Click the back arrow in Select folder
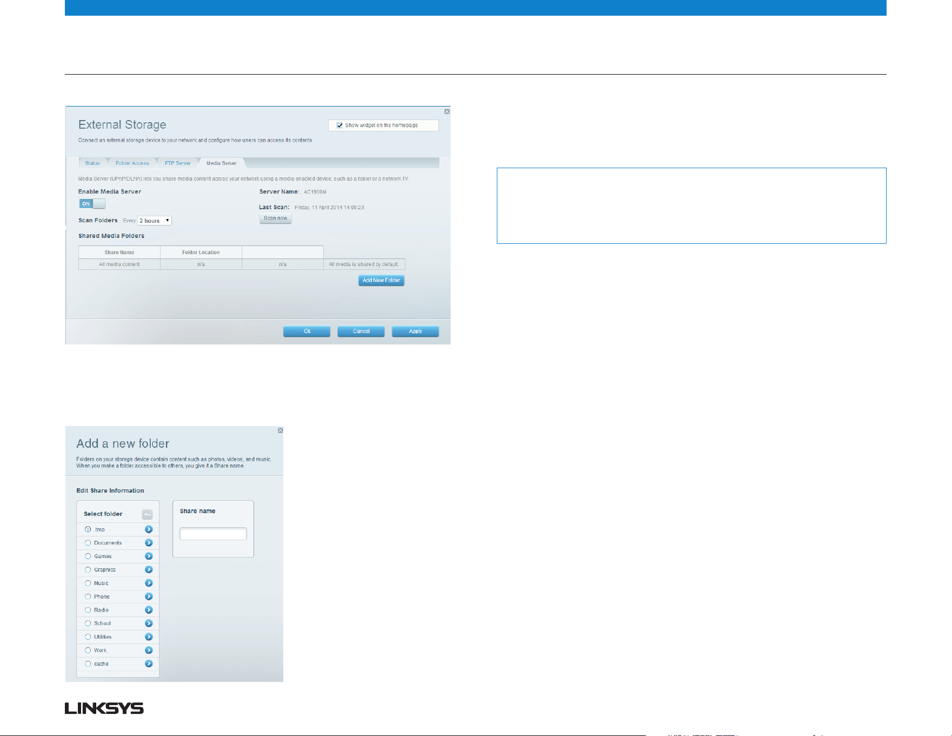 (x=147, y=514)
